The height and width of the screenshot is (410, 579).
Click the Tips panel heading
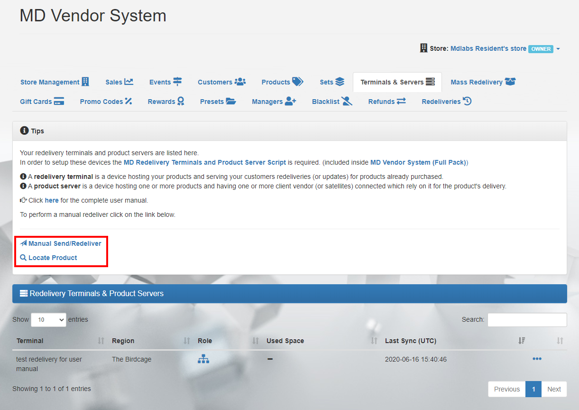point(290,131)
